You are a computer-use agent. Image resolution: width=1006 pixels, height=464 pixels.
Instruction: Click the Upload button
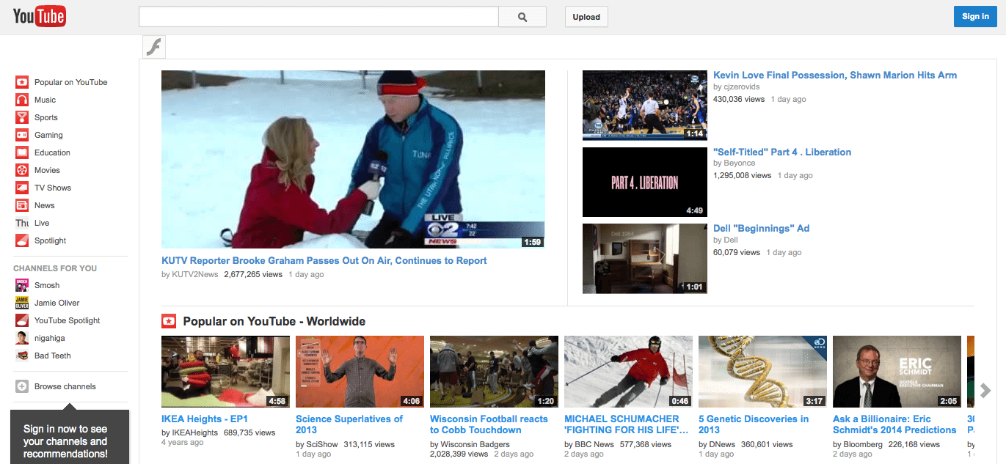(586, 16)
